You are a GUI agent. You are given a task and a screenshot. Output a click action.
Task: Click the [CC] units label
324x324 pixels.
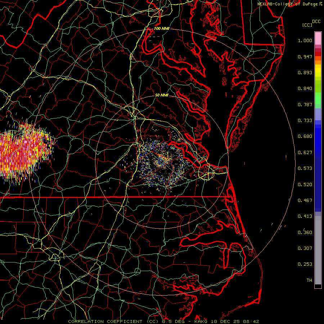pos(307,25)
